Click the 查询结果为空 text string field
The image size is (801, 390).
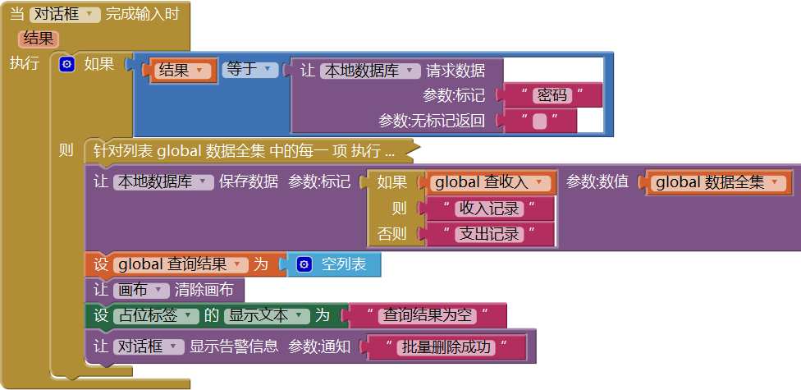pos(427,315)
